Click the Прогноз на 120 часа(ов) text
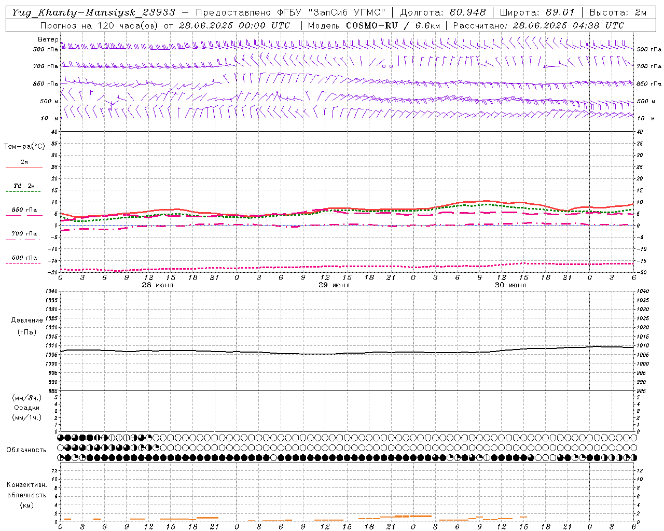664x531 pixels. (100, 25)
